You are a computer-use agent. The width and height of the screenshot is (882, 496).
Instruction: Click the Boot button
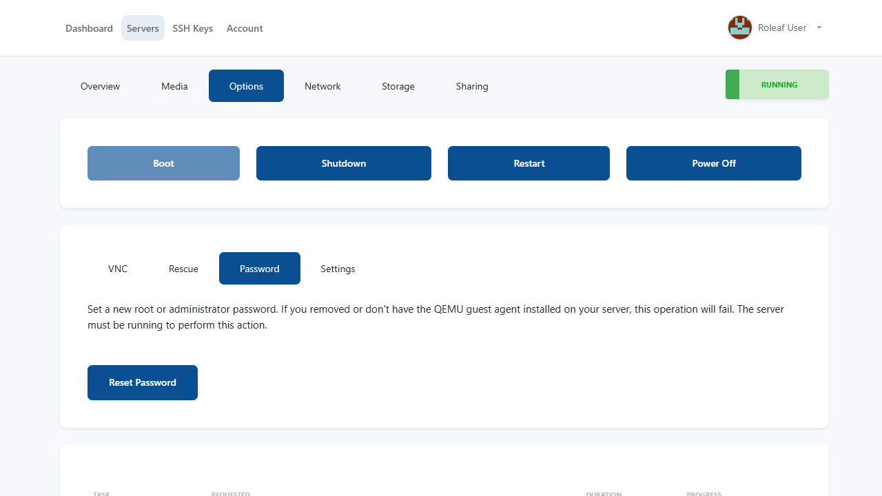point(163,163)
